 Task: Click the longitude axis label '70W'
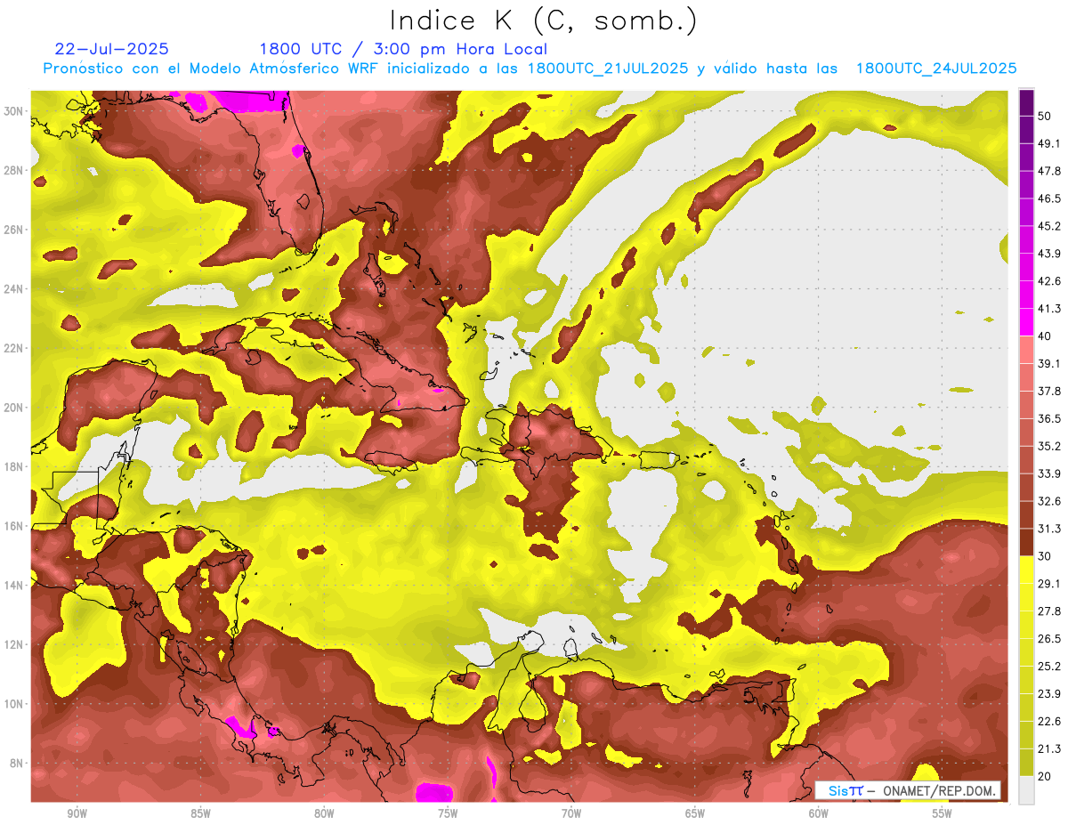pyautogui.click(x=571, y=813)
